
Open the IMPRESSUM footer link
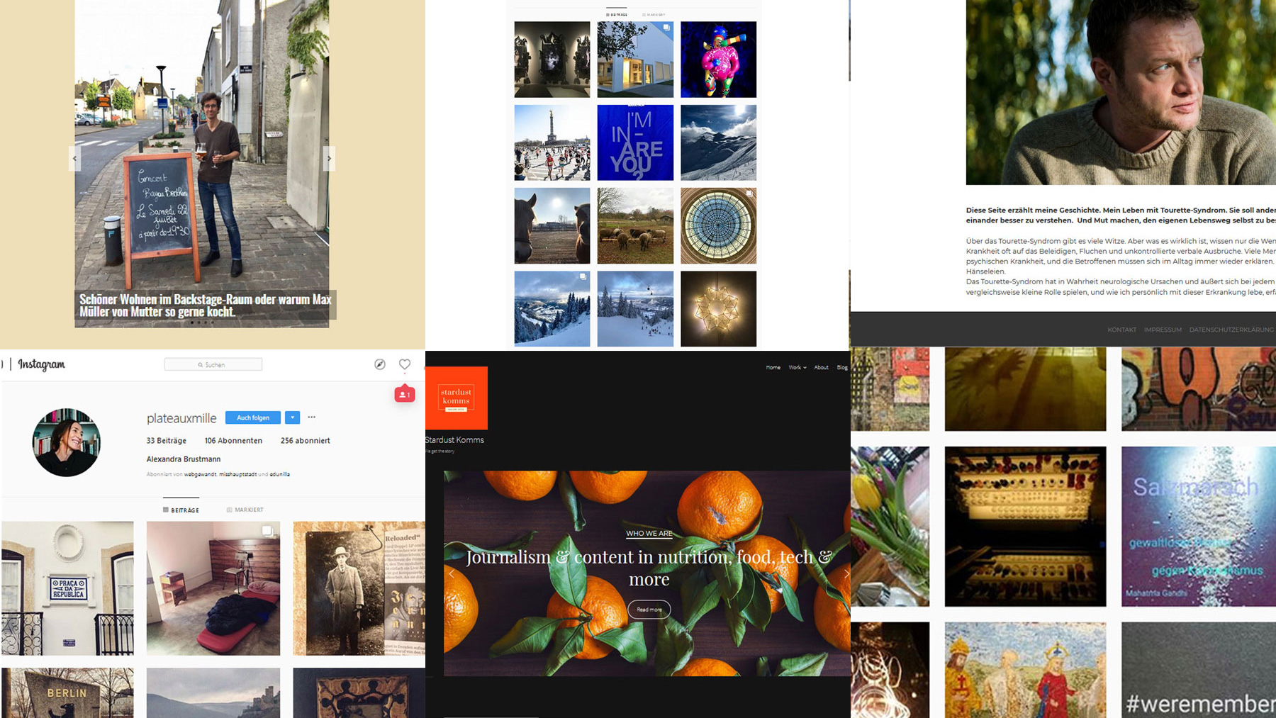1163,330
